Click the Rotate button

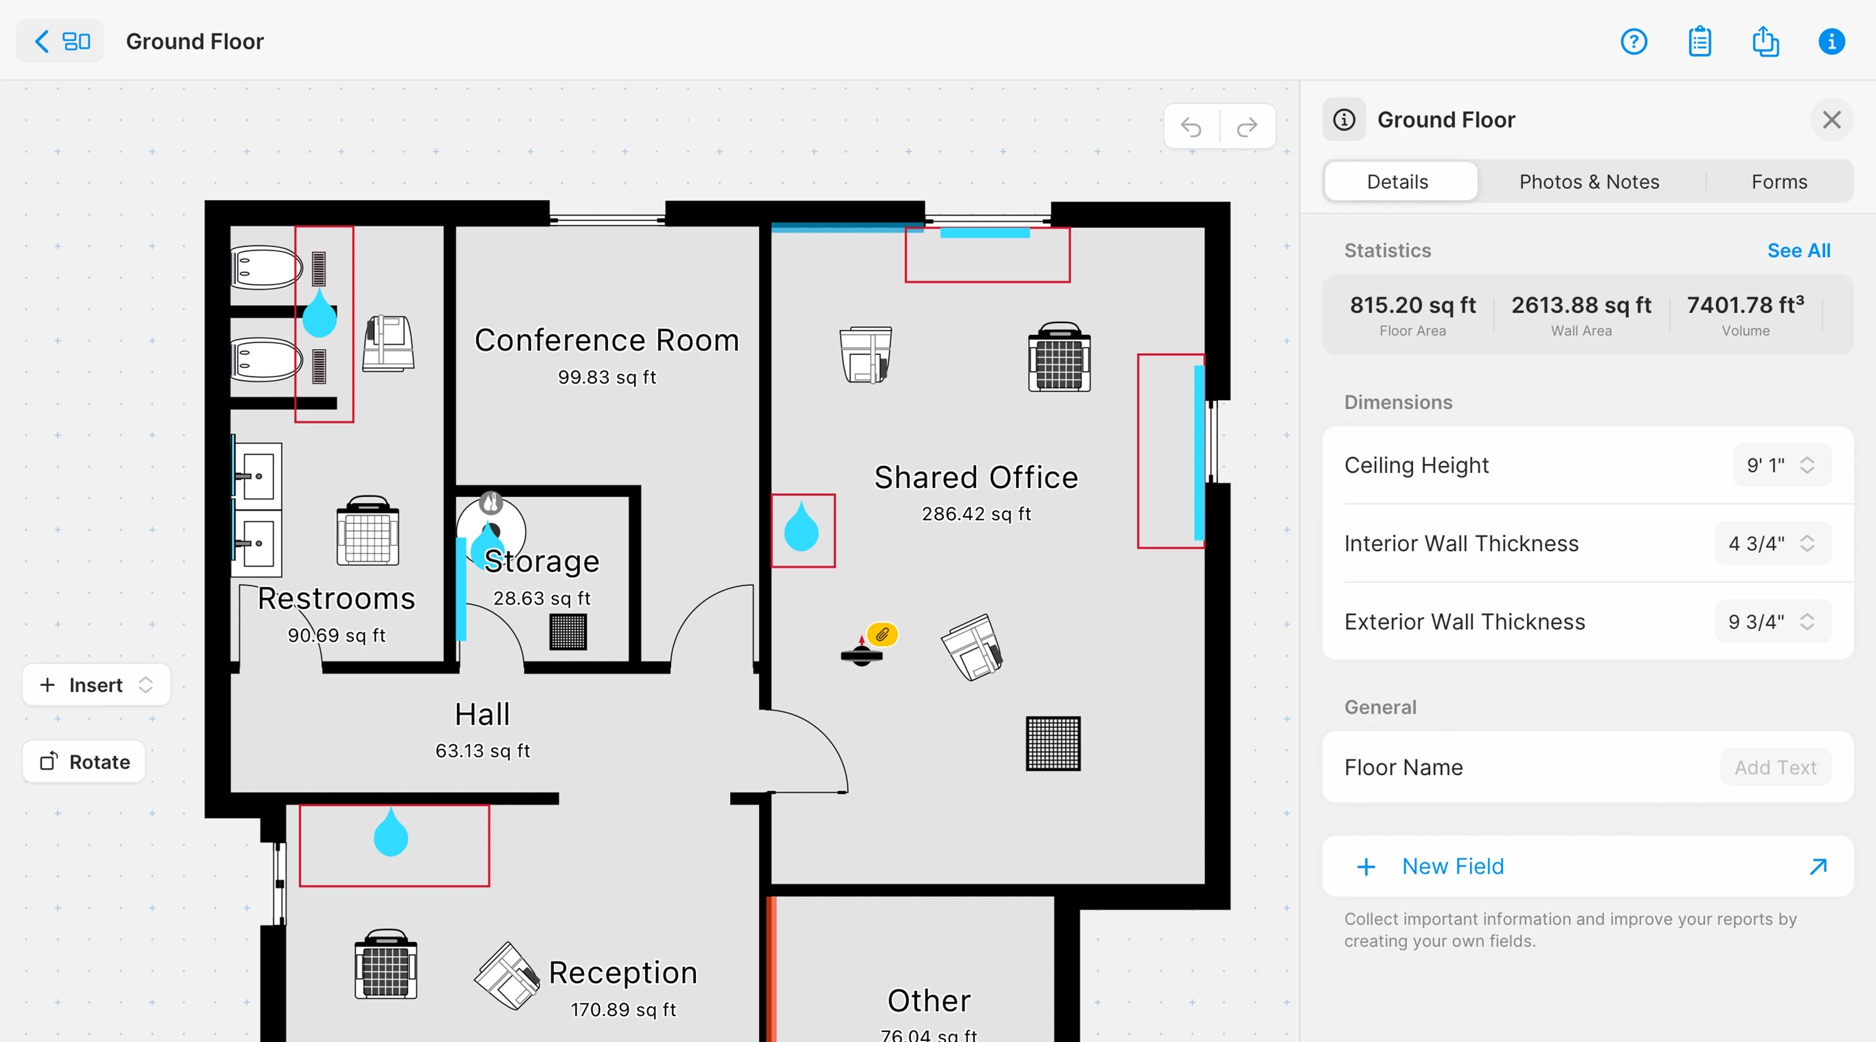(x=85, y=762)
